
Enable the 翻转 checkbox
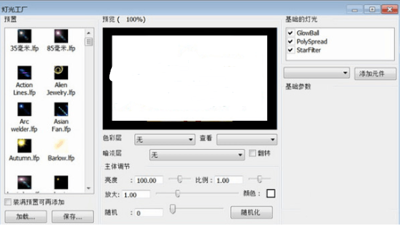coord(252,153)
